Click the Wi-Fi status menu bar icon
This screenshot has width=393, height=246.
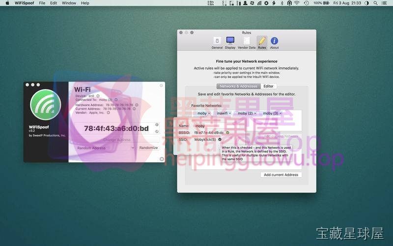(297, 3)
